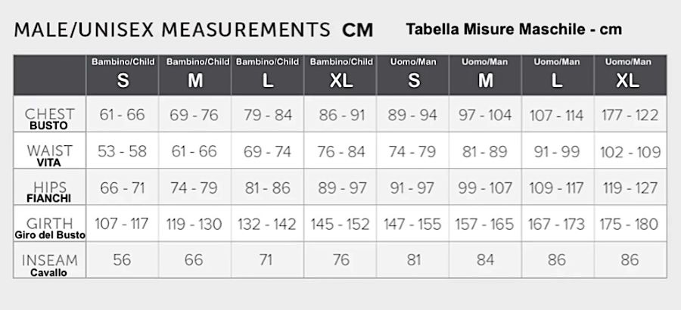
Task: Select the girth cell 119 - 130
Action: tap(194, 224)
